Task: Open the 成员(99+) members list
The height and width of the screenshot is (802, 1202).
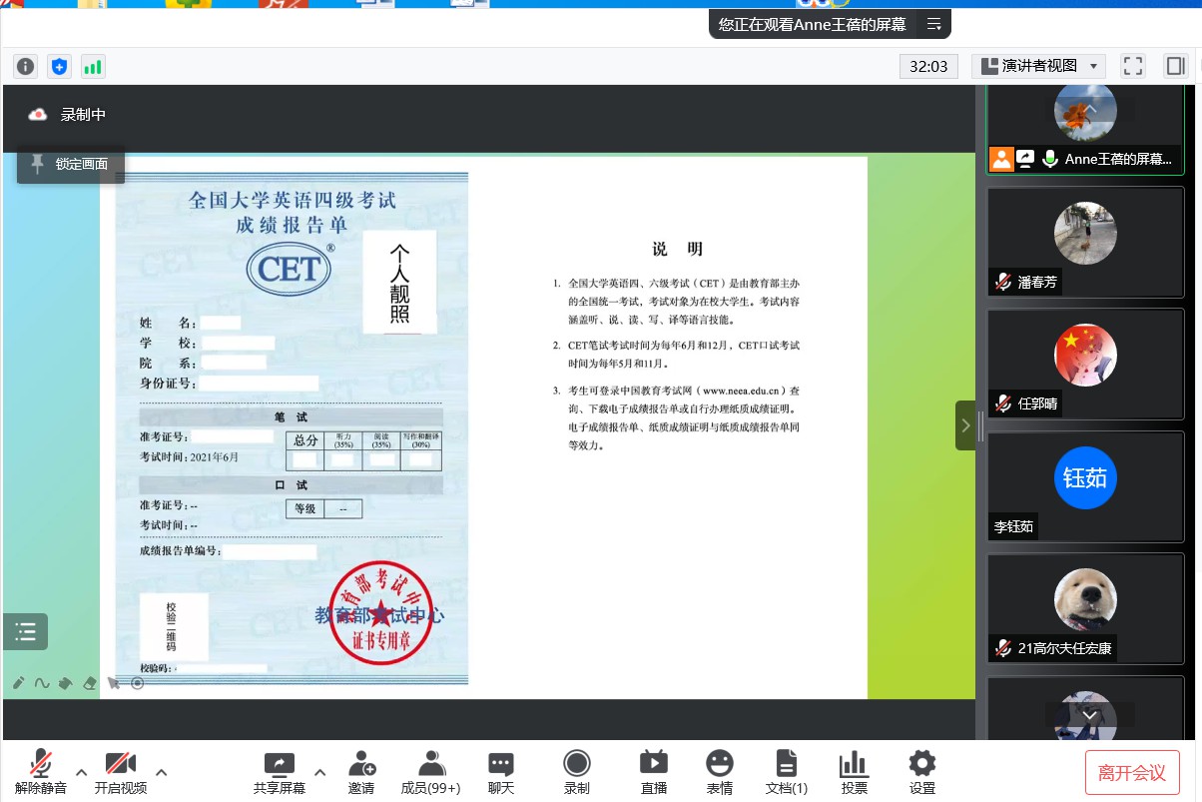Action: pyautogui.click(x=430, y=771)
